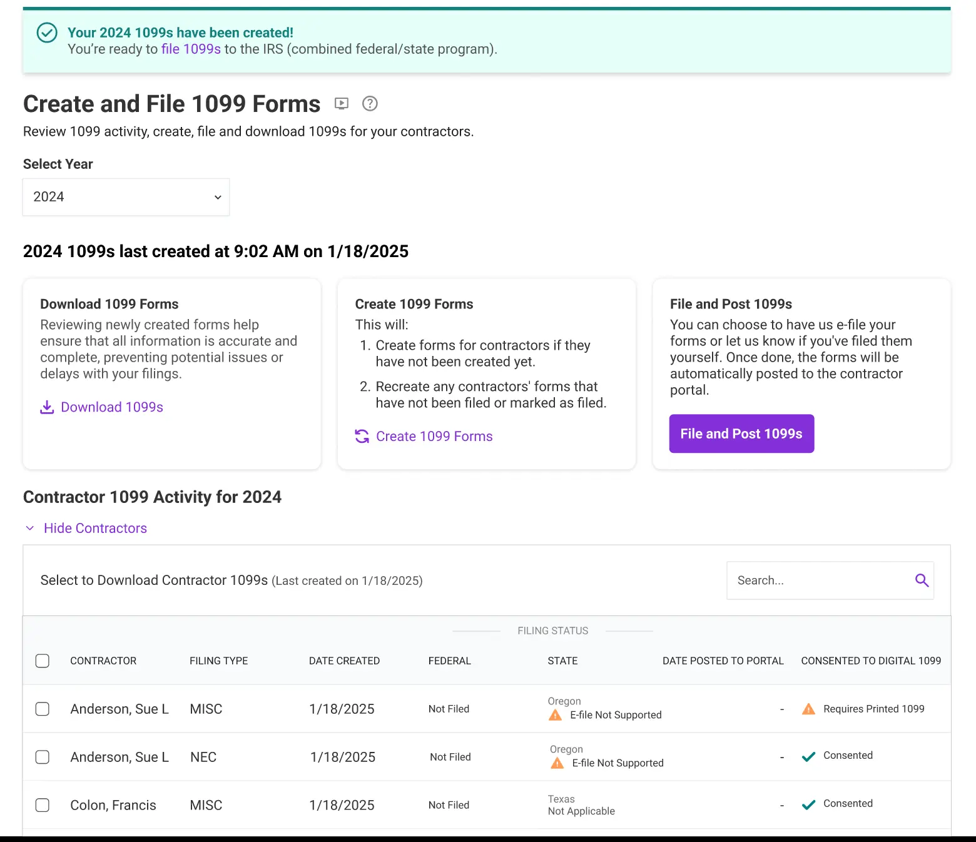
Task: Check the box for Anderson, Sue L MISC row
Action: [x=42, y=709]
